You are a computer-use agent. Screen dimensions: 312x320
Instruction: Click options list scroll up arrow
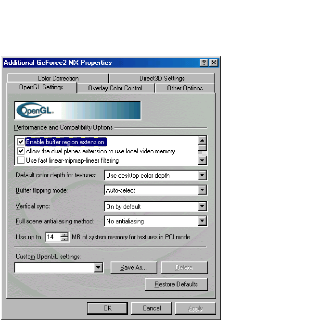coord(202,140)
